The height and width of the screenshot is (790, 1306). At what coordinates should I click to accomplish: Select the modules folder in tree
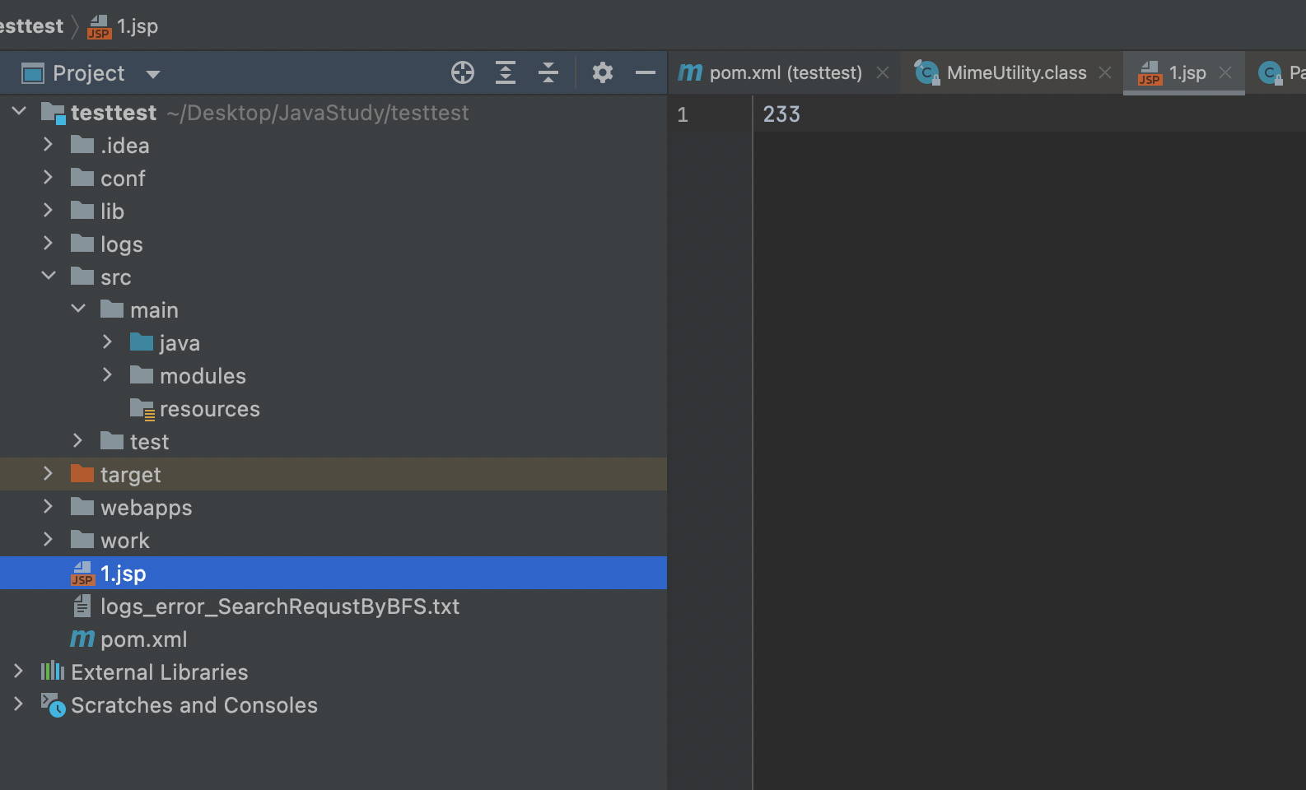pyautogui.click(x=203, y=376)
